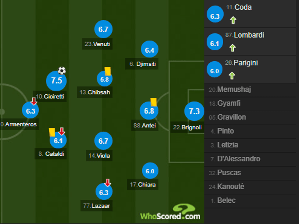The width and height of the screenshot is (299, 224).
Task: Click the green sub-on arrow under Coda
Action: coord(232,20)
